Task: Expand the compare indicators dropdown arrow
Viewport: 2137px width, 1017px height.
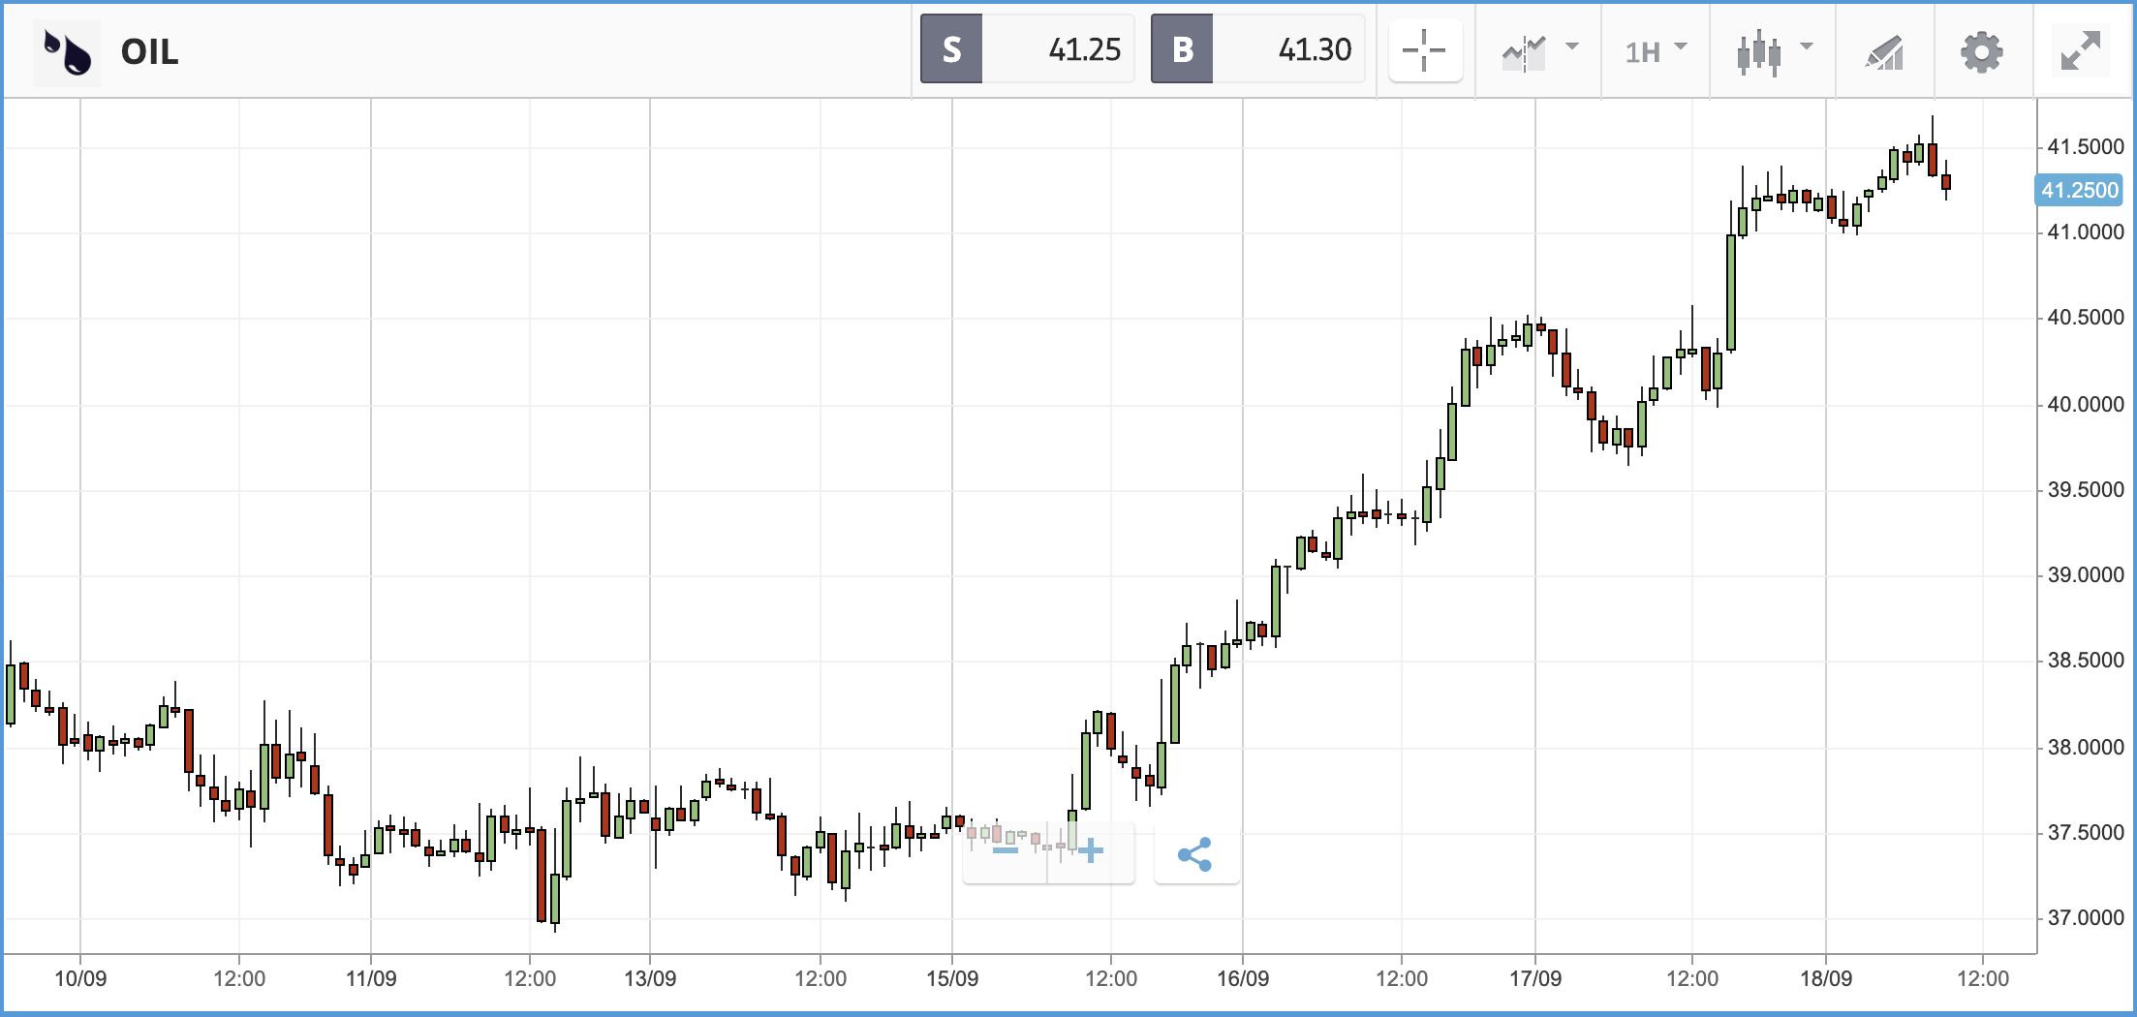Action: pos(1572,46)
